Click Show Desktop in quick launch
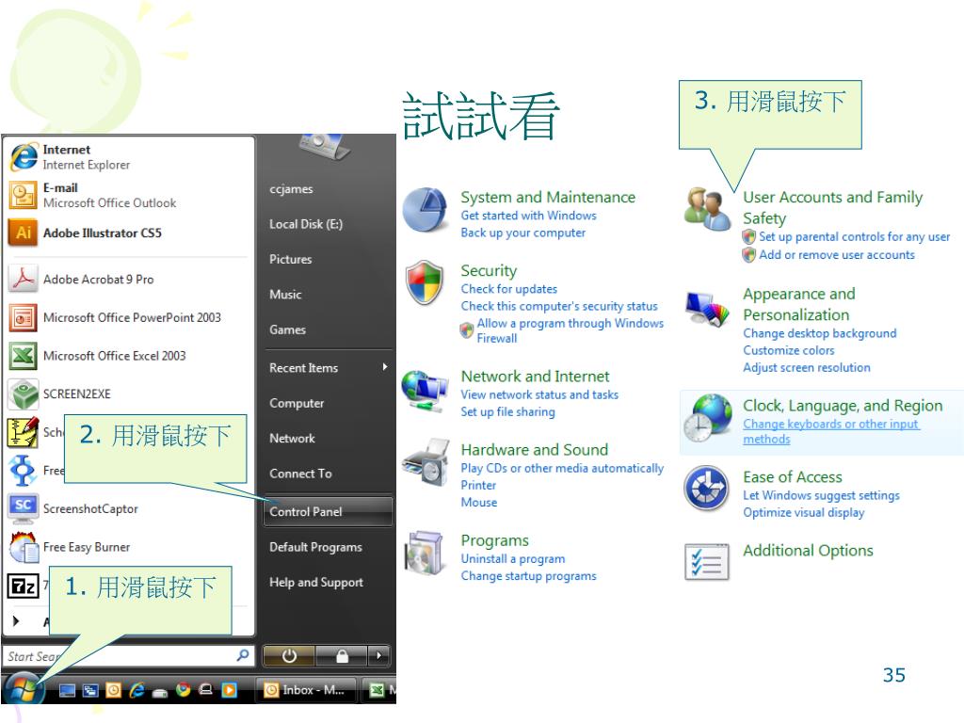The image size is (964, 723). [x=67, y=690]
